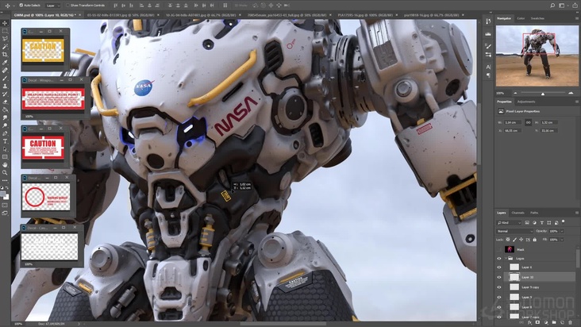
Task: Switch to the Paths tab
Action: pos(534,213)
